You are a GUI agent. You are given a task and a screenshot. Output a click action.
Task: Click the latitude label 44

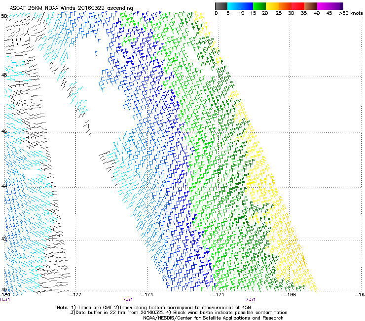[x=4, y=186]
